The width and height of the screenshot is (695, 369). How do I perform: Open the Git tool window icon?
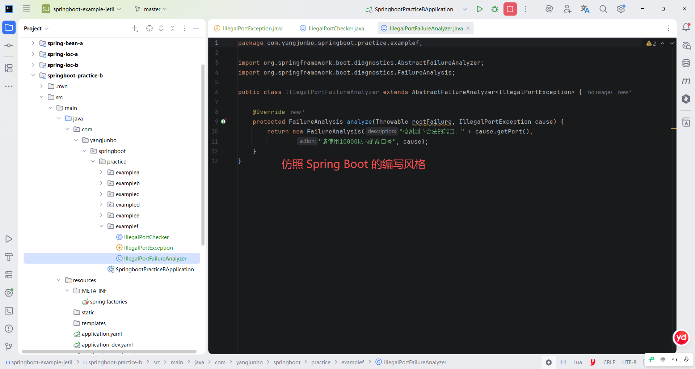[9, 347]
